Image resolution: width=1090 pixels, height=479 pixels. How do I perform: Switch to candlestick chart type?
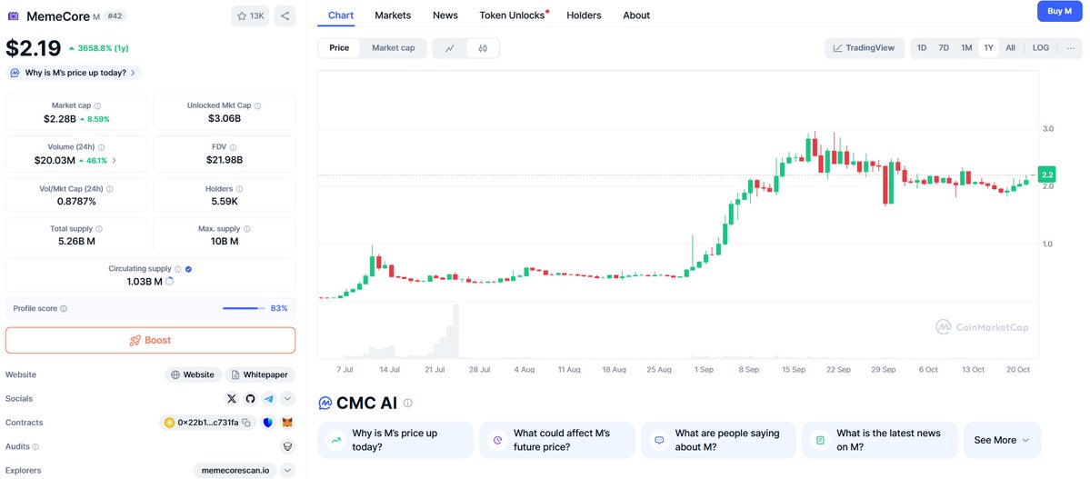click(x=483, y=48)
